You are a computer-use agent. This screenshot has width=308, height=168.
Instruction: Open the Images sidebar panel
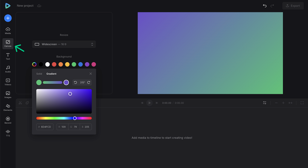click(x=8, y=95)
